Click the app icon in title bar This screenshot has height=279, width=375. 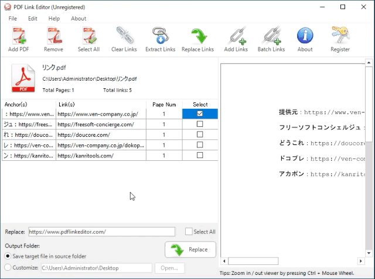(8, 7)
